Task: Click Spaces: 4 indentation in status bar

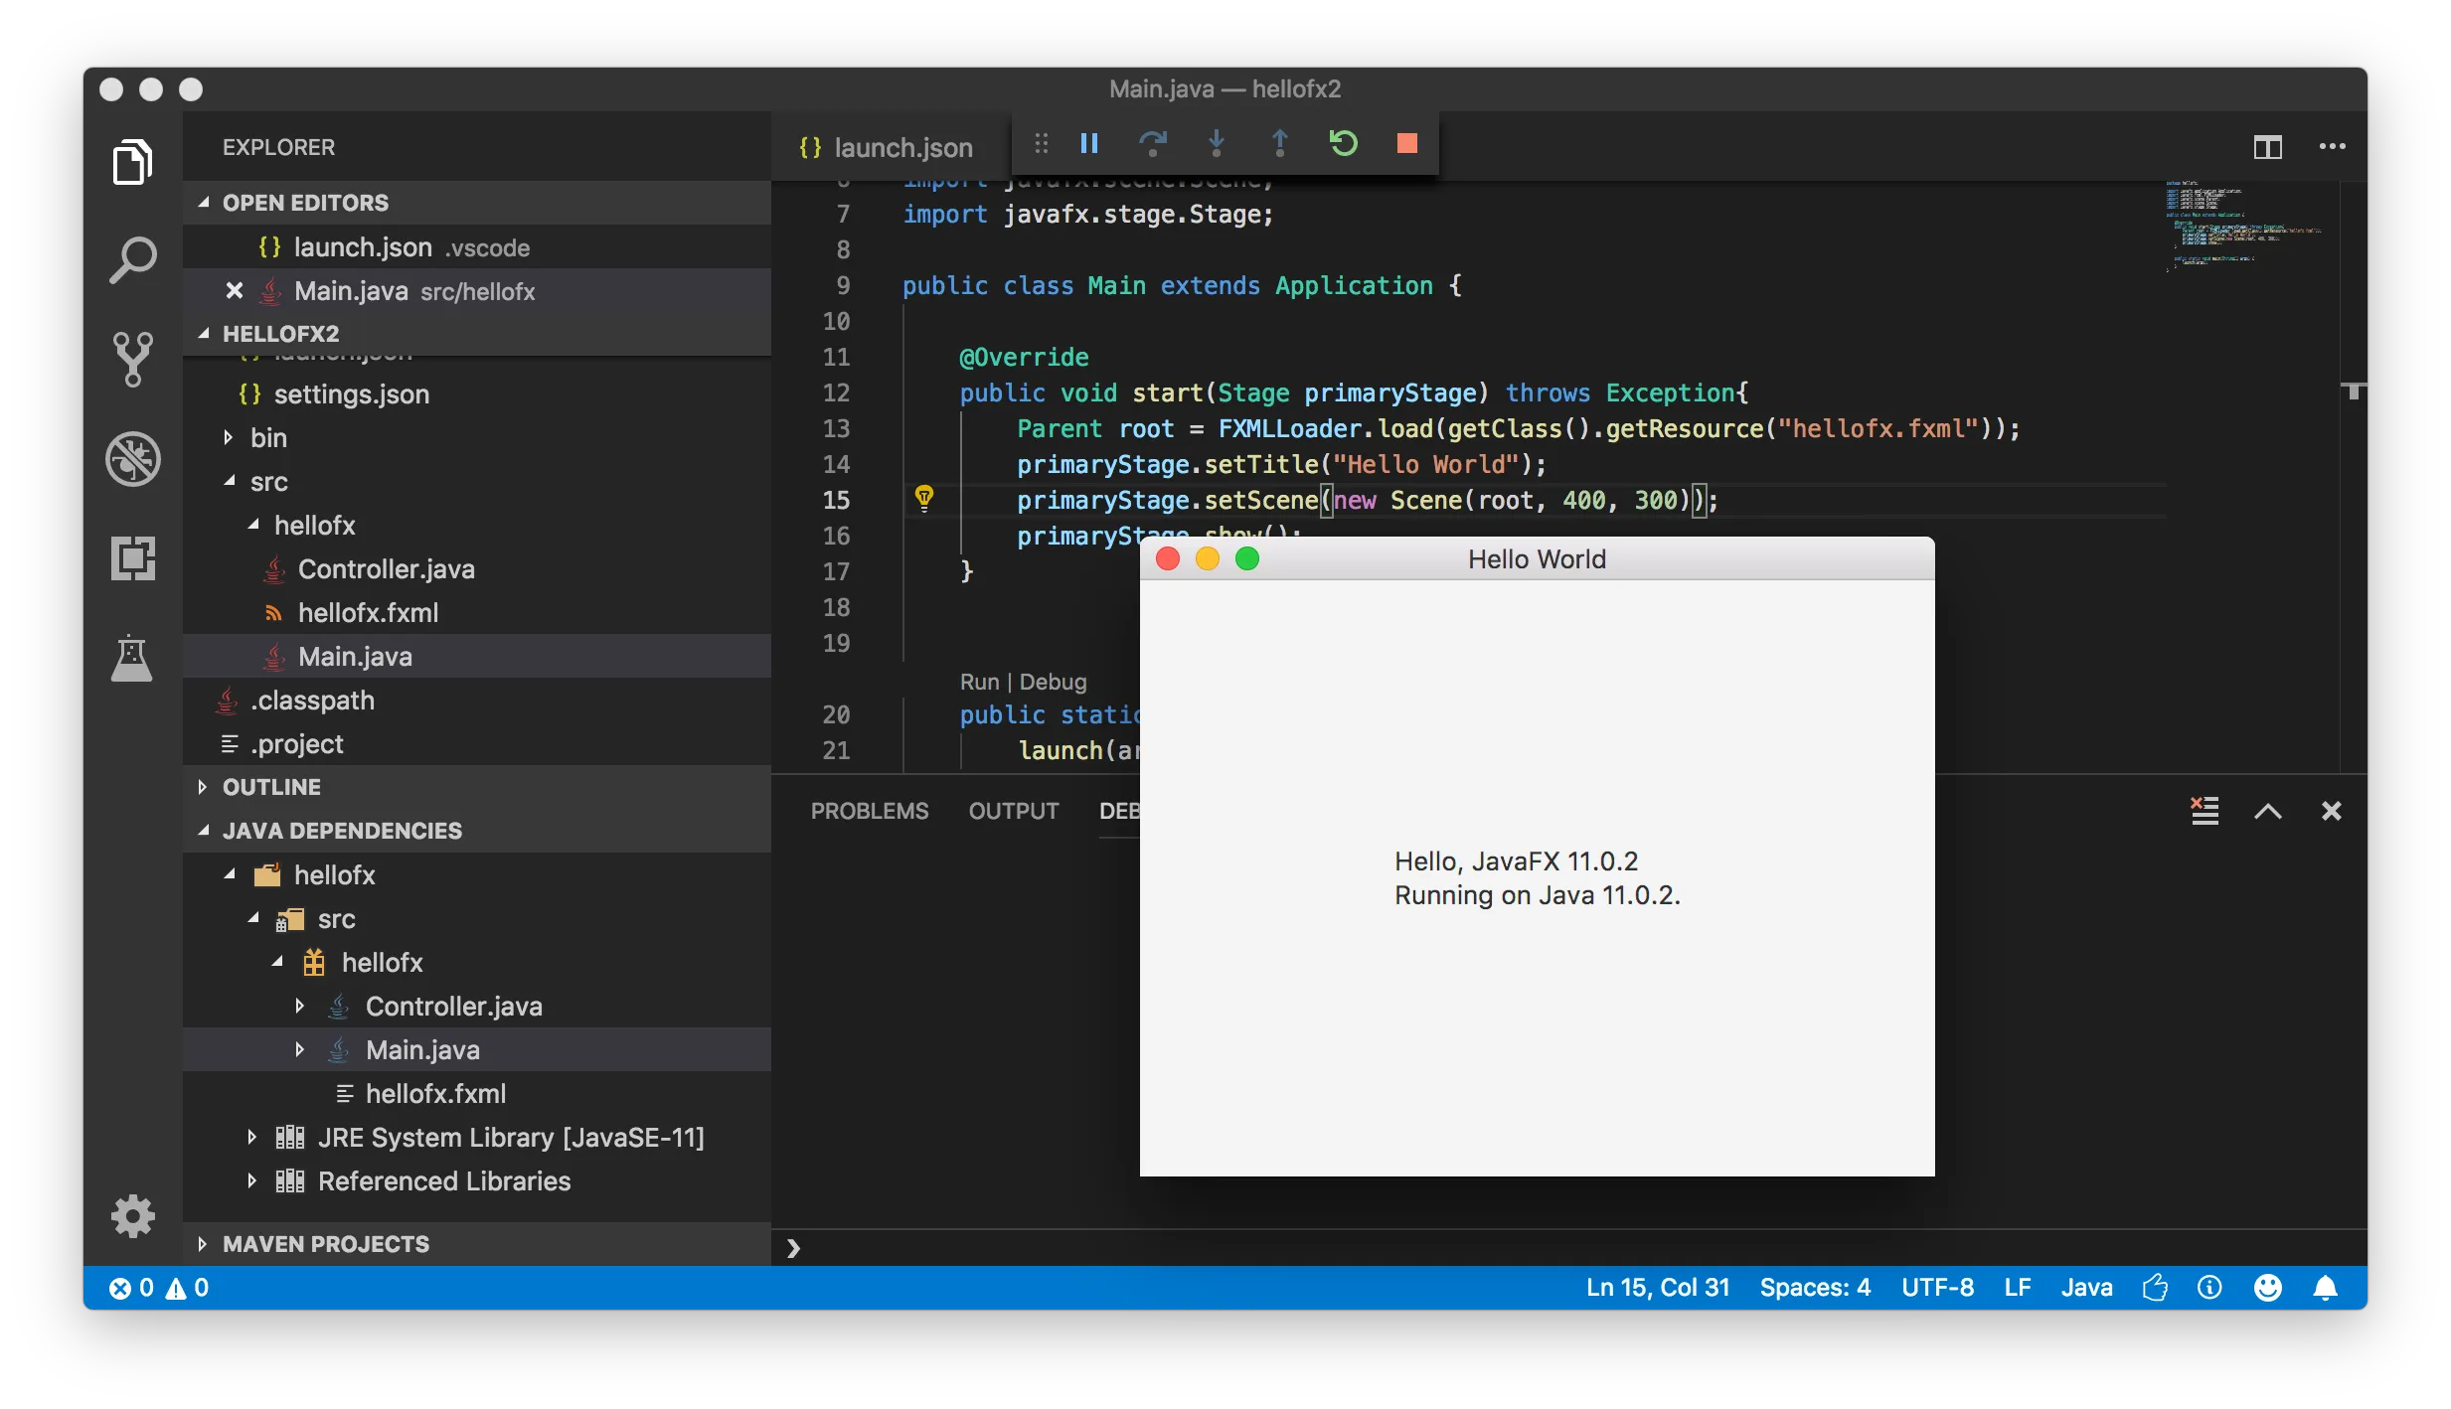Action: coord(1815,1288)
